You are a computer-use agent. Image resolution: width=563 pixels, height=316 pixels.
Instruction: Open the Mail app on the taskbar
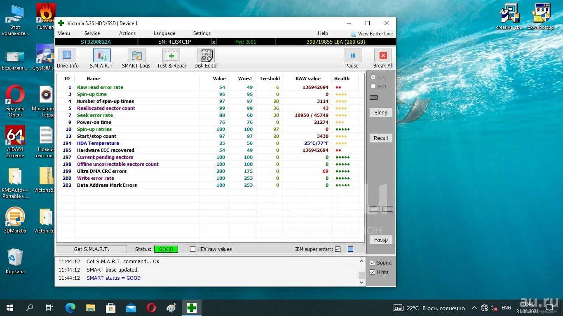(131, 307)
